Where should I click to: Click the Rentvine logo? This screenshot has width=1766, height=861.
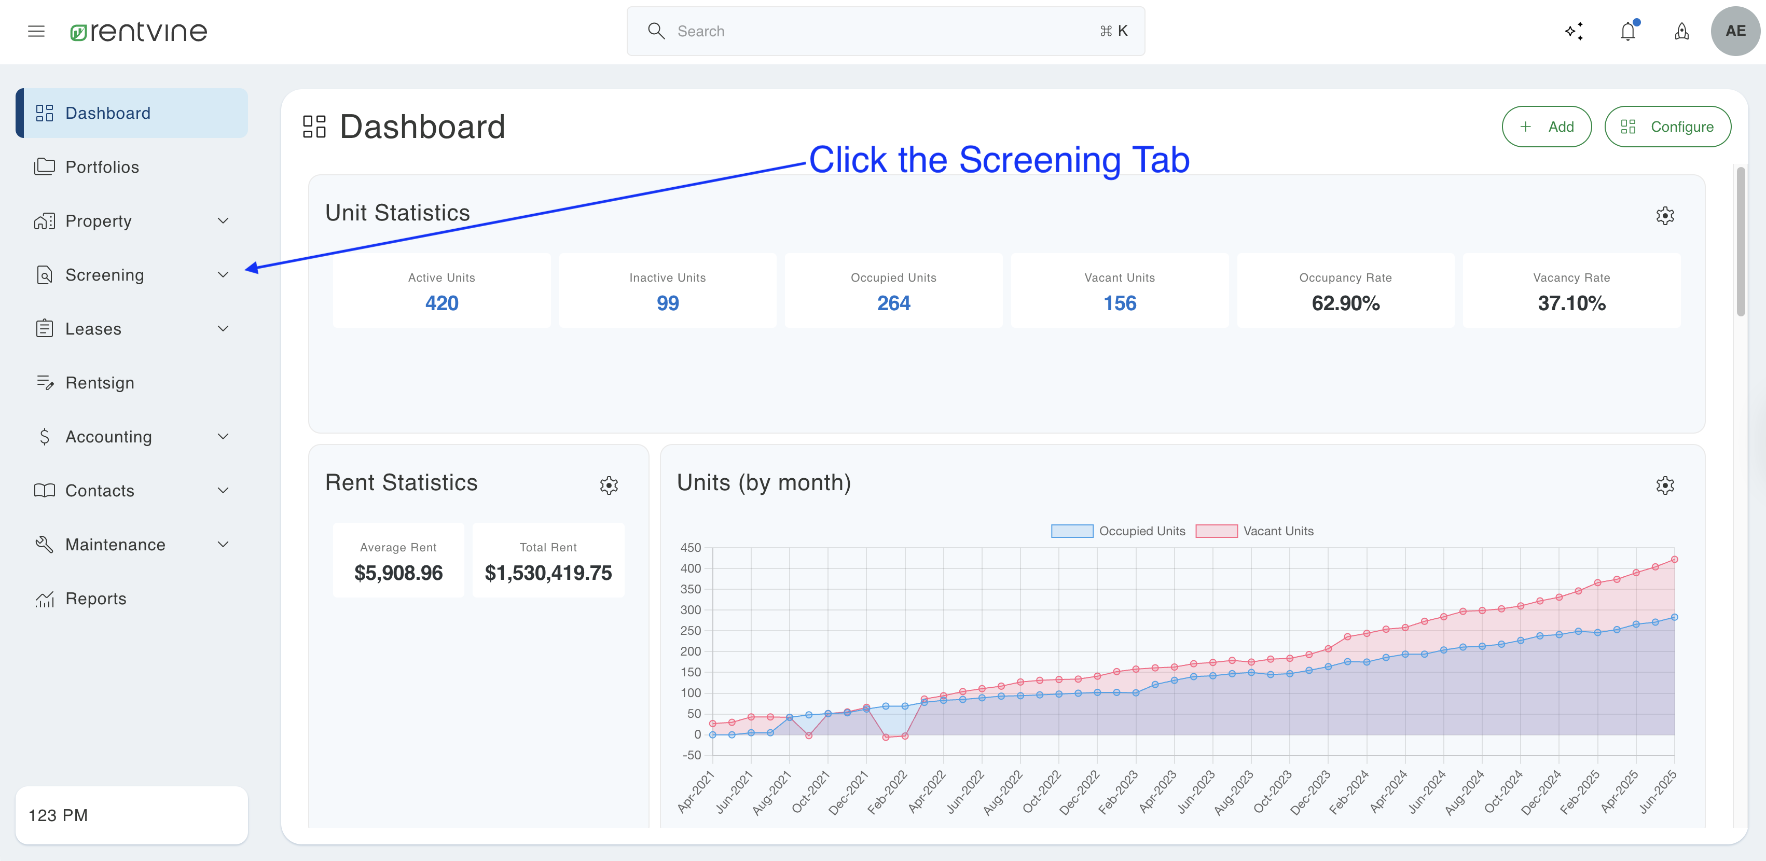tap(139, 32)
